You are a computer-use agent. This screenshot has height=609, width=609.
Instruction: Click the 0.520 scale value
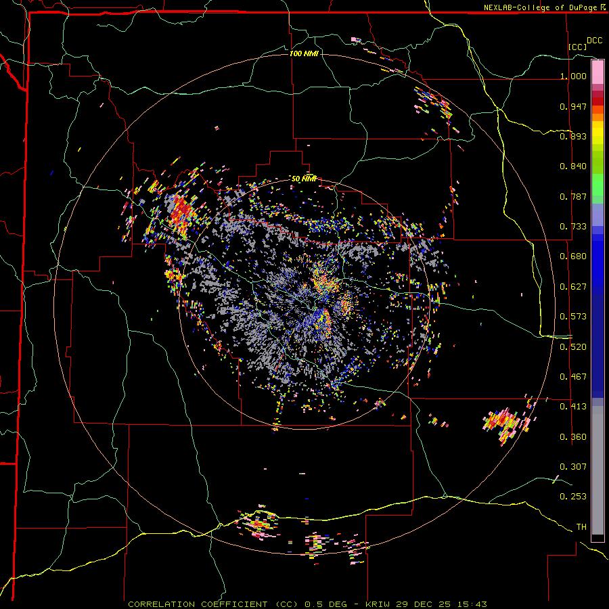click(x=573, y=347)
